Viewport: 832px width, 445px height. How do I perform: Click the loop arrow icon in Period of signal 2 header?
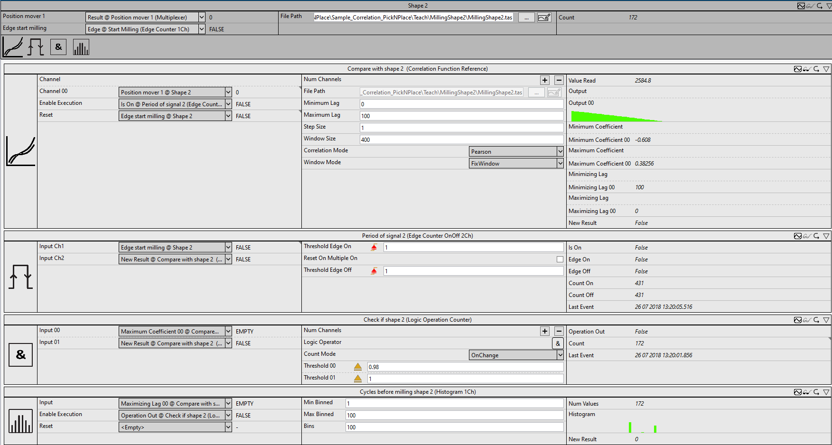pos(816,236)
